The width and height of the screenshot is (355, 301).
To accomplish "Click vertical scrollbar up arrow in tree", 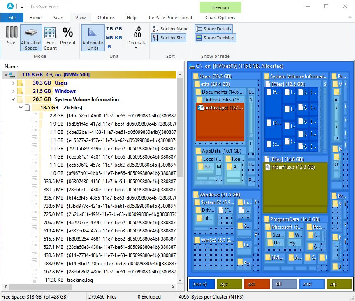I will pyautogui.click(x=180, y=74).
